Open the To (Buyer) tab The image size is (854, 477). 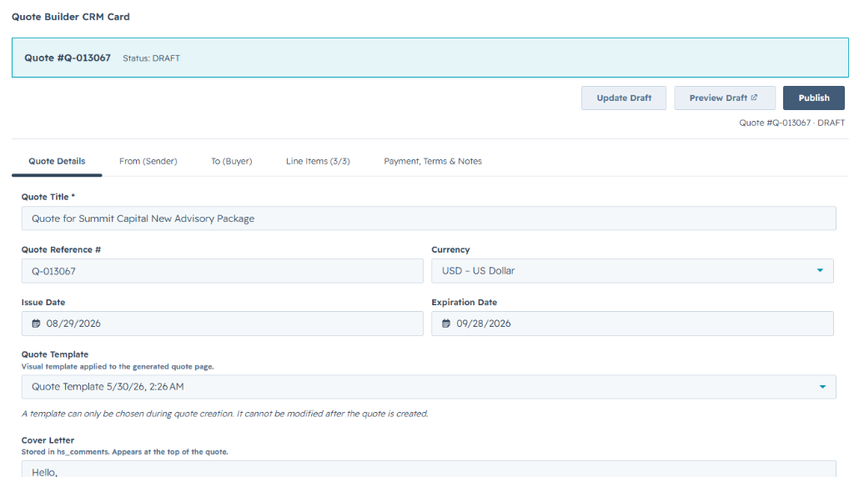[232, 161]
